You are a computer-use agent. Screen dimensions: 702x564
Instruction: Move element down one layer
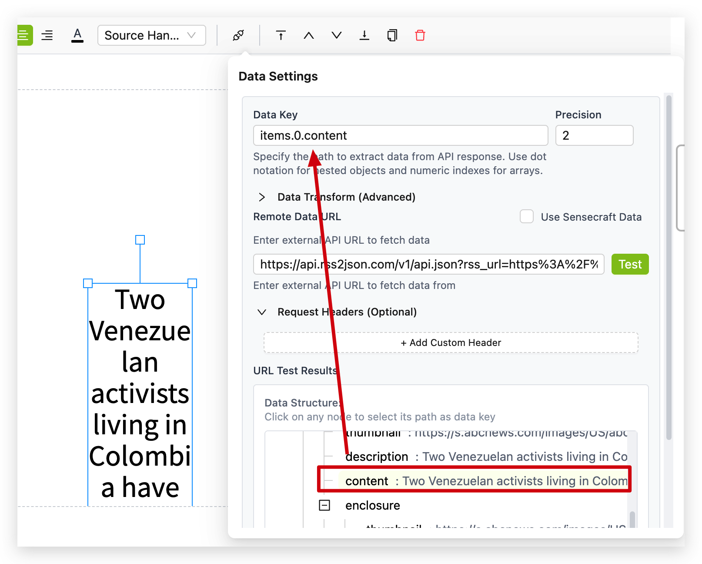337,35
